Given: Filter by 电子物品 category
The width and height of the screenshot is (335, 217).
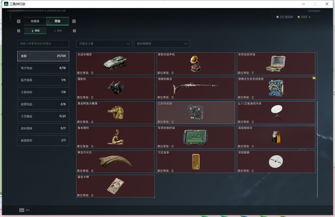Looking at the screenshot, I should click(x=43, y=68).
